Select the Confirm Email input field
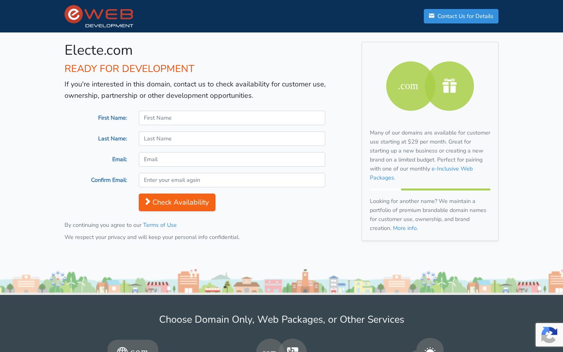 [x=232, y=180]
